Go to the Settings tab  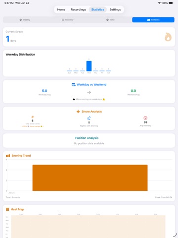[115, 9]
